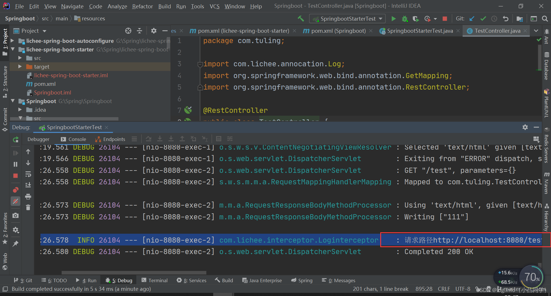Open Database side panel
The width and height of the screenshot is (551, 296).
coord(546,66)
